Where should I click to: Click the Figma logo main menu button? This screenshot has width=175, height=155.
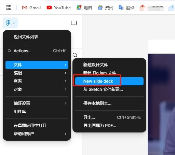pyautogui.click(x=10, y=23)
